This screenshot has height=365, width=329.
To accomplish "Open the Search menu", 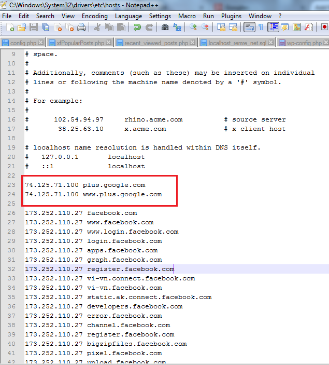I will coord(45,16).
